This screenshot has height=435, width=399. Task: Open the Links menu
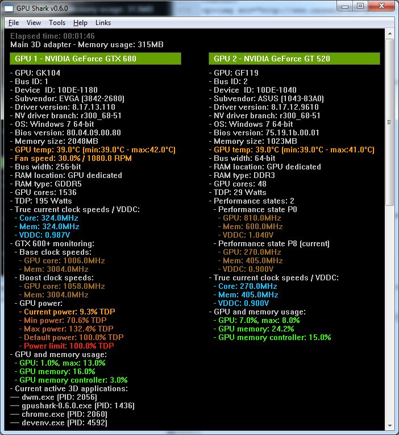(x=103, y=23)
